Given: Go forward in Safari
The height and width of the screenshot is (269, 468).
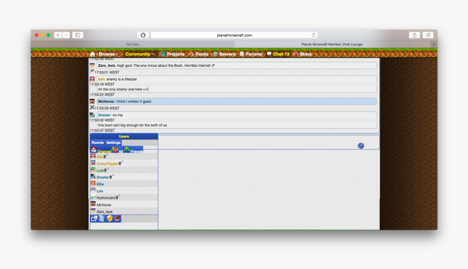Looking at the screenshot, I should point(66,35).
